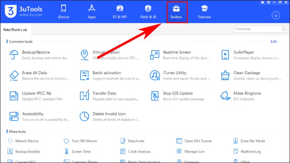Image resolution: width=290 pixels, height=163 pixels.
Task: Click the Turn Off iDevice power icon
Action: coord(66,141)
